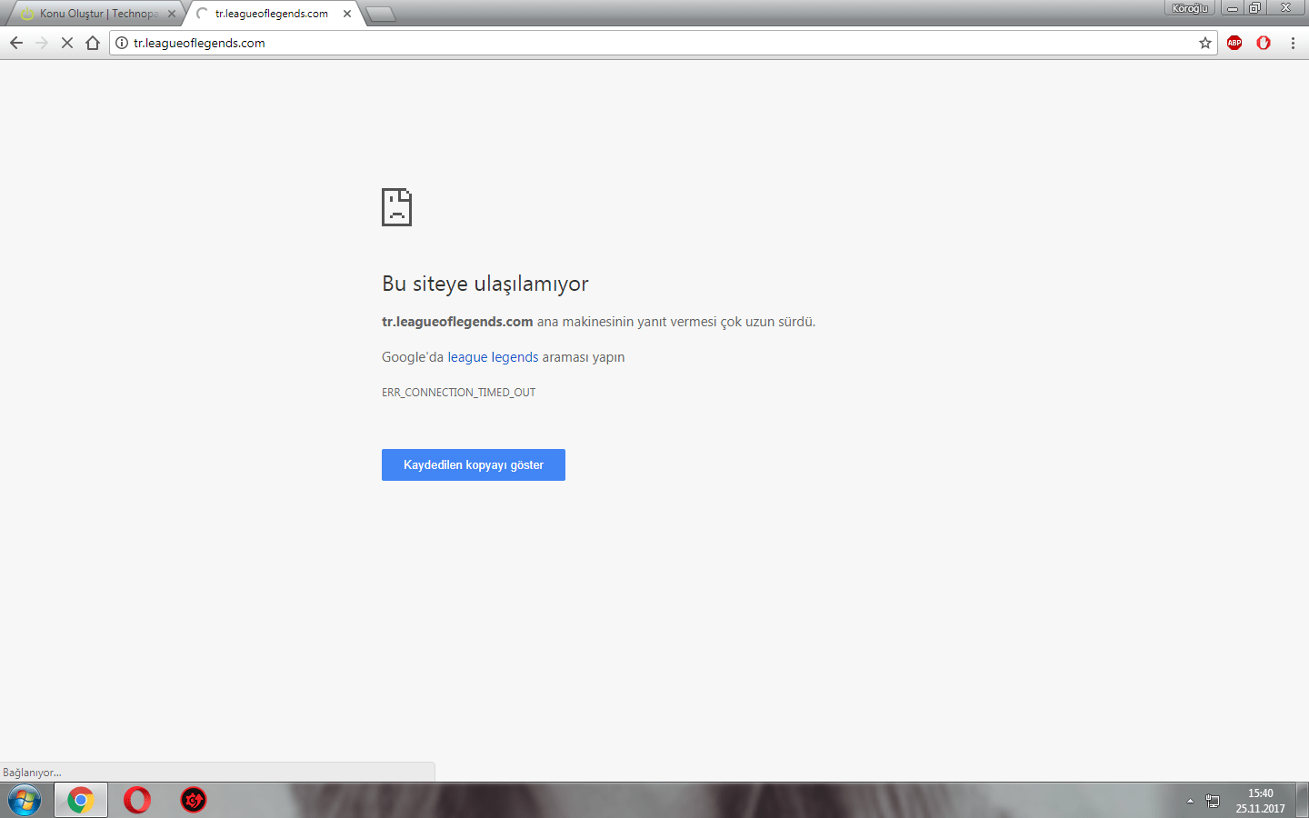This screenshot has width=1309, height=818.
Task: Click the Chrome taskbar icon
Action: pyautogui.click(x=81, y=800)
